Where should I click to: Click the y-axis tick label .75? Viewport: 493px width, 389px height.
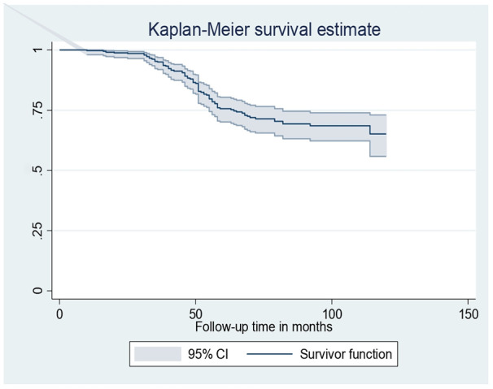[x=37, y=110]
